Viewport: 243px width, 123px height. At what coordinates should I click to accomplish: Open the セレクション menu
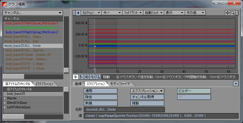click(91, 13)
